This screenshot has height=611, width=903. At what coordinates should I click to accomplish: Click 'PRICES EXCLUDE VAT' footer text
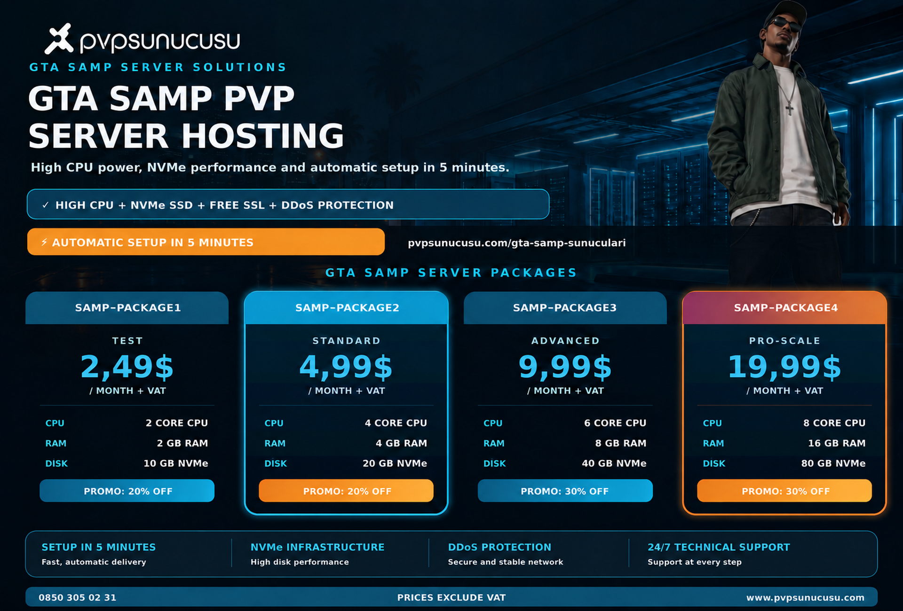click(x=451, y=597)
